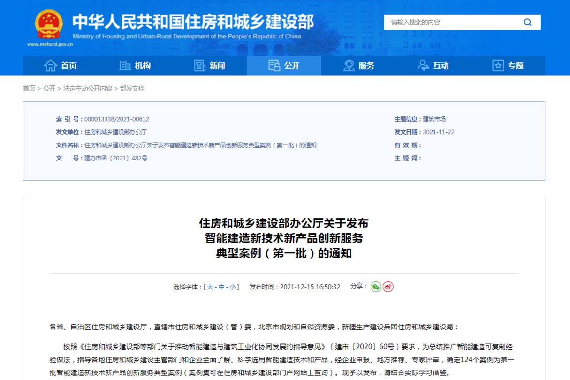The image size is (570, 380).
Task: Share the article via the WeChat icon
Action: (x=375, y=287)
